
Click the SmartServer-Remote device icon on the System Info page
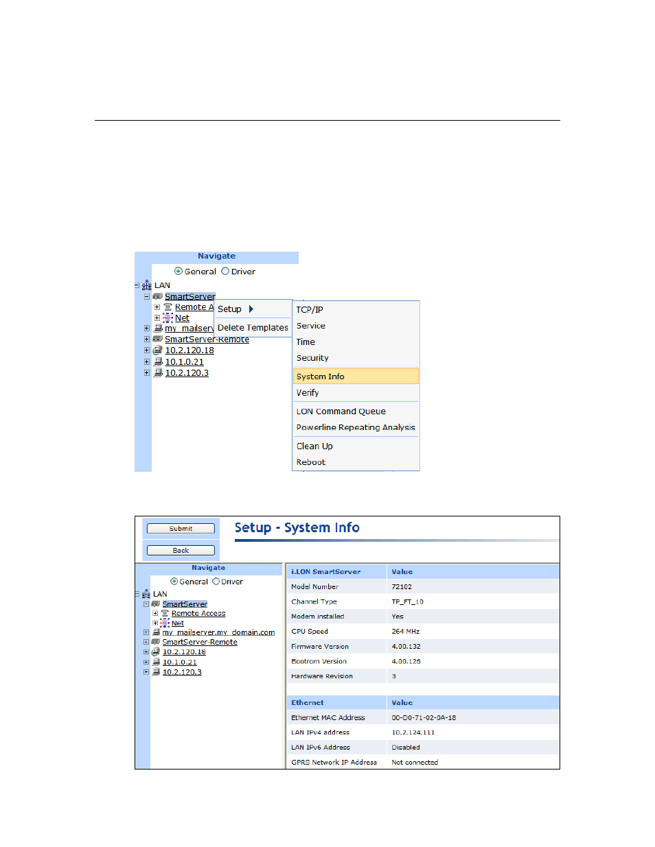click(156, 642)
